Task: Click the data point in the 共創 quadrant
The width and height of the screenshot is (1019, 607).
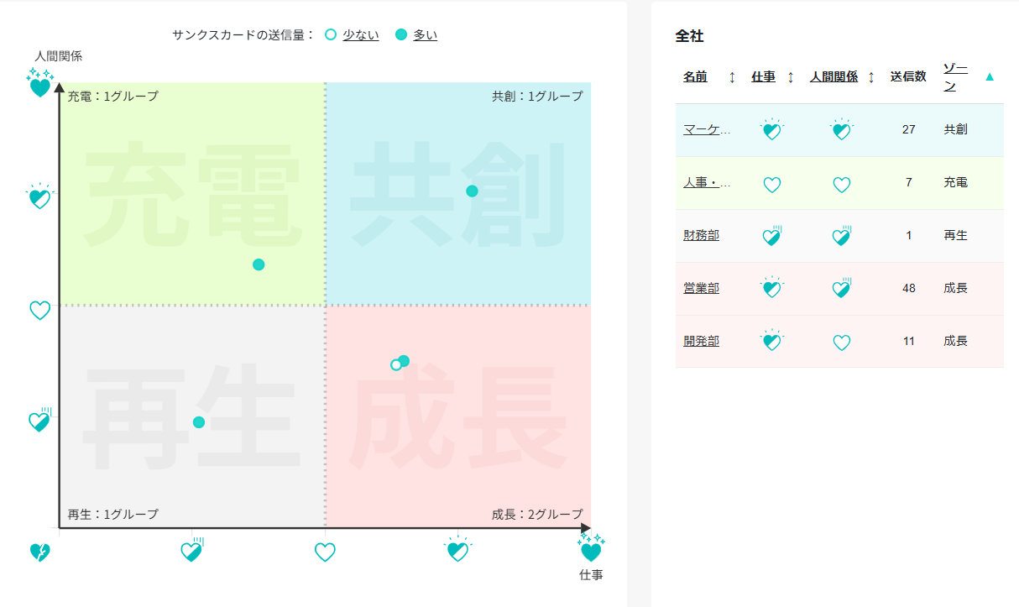Action: [x=472, y=191]
